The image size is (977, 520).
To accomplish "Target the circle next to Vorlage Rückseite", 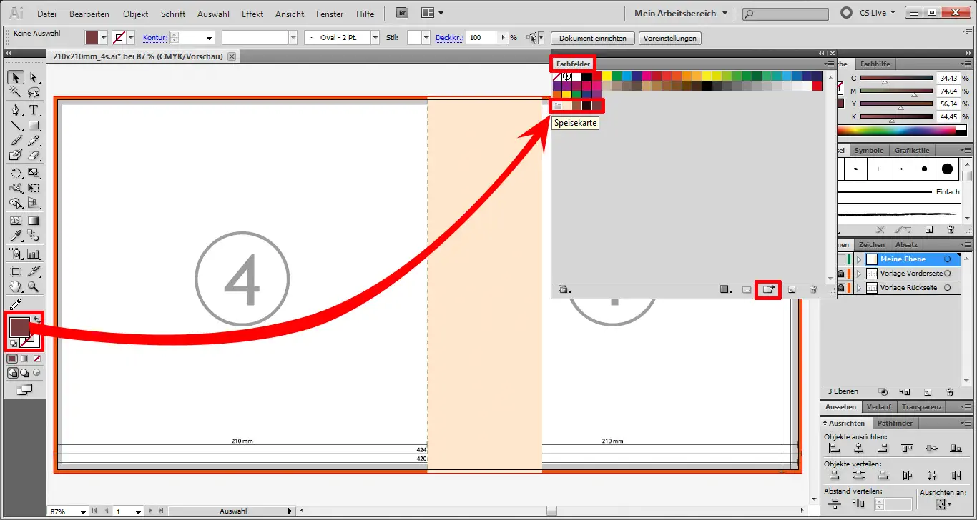I will pyautogui.click(x=948, y=287).
